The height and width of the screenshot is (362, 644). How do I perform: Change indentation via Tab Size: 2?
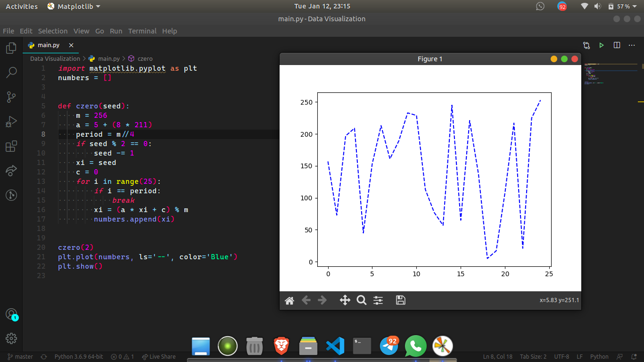coord(533,357)
